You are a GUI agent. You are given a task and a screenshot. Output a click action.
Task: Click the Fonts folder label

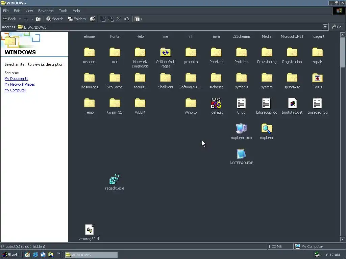point(115,36)
